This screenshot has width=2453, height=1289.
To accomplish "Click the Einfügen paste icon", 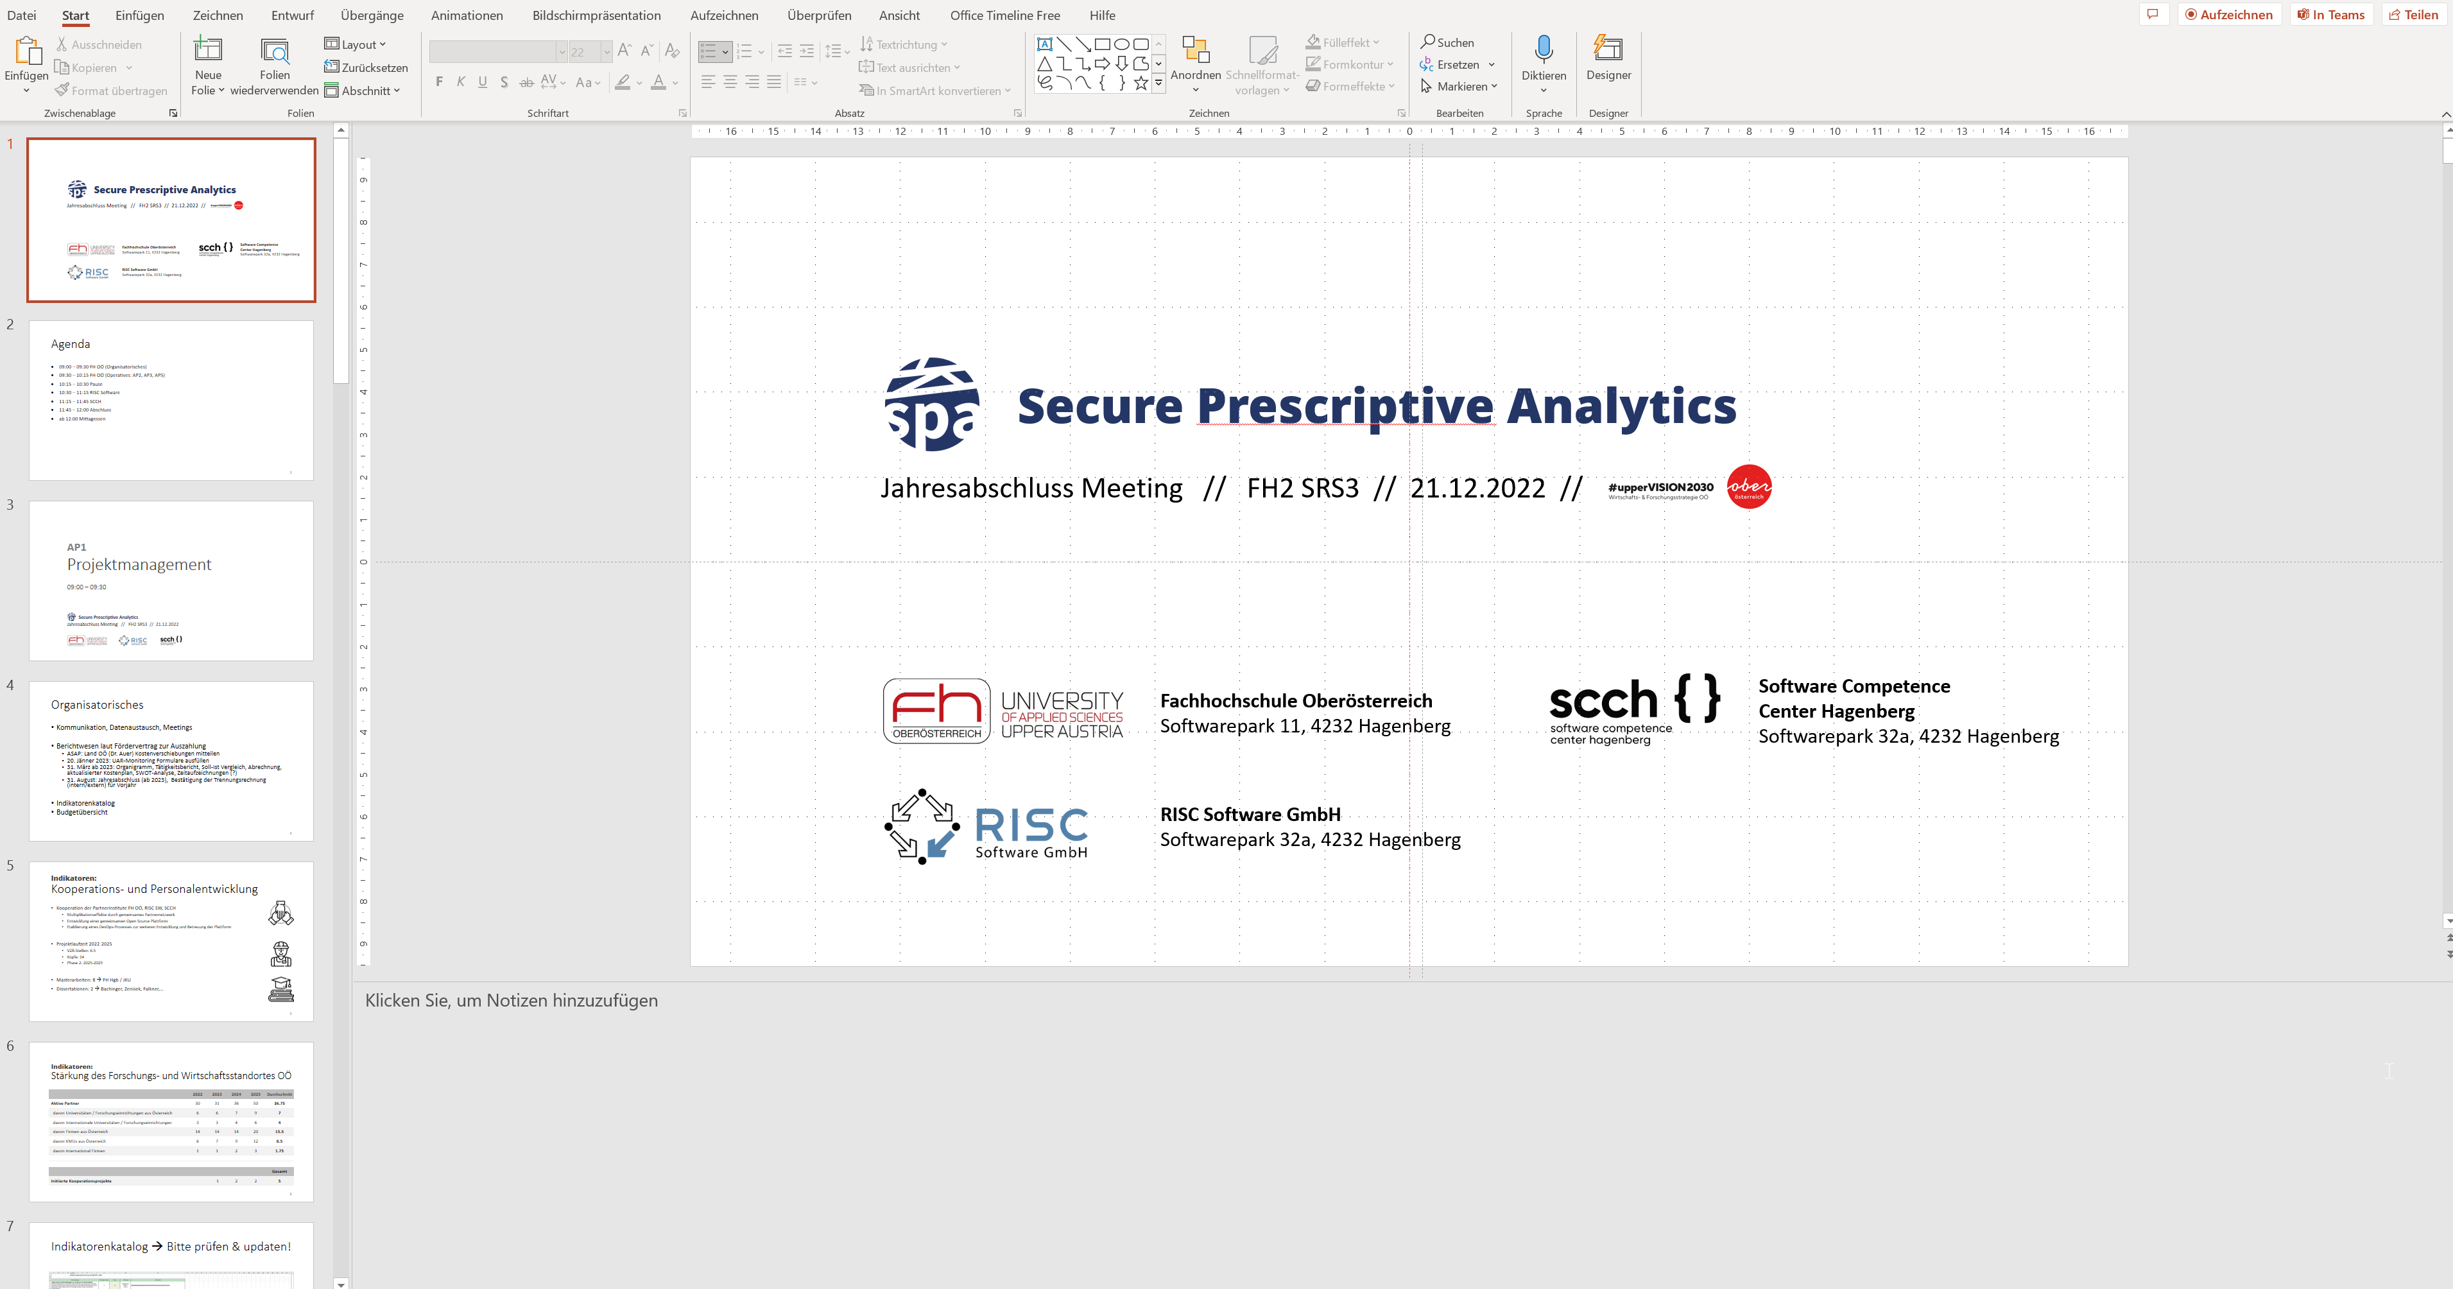I will 27,51.
